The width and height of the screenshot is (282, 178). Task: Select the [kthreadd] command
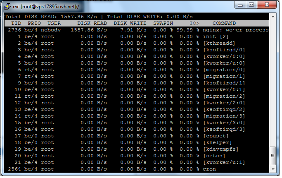tap(219, 43)
